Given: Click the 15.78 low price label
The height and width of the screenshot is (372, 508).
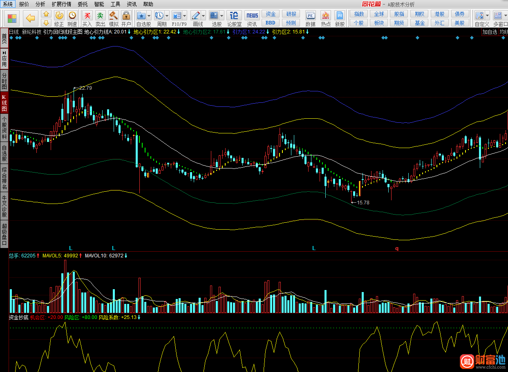Looking at the screenshot, I should click(363, 202).
